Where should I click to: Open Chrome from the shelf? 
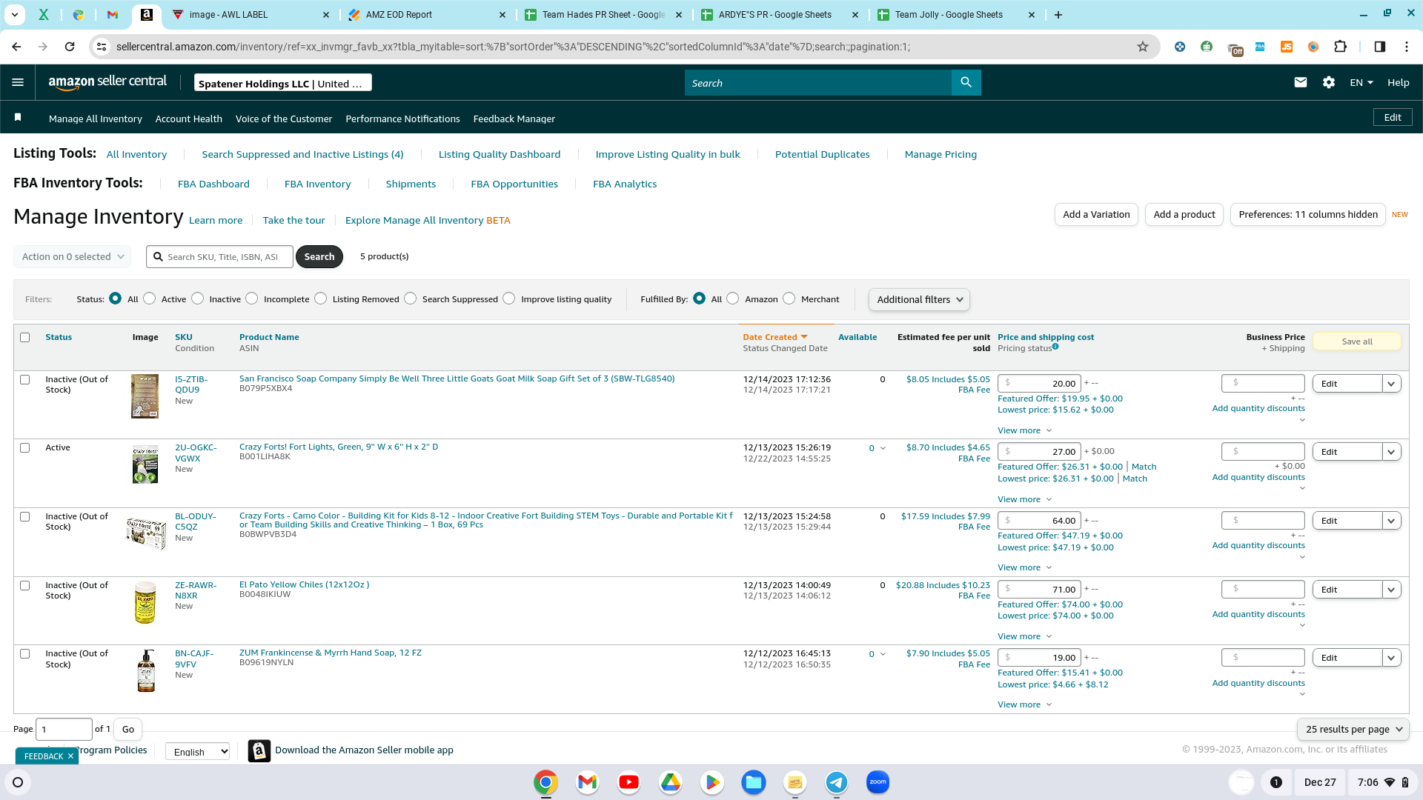[x=545, y=782]
